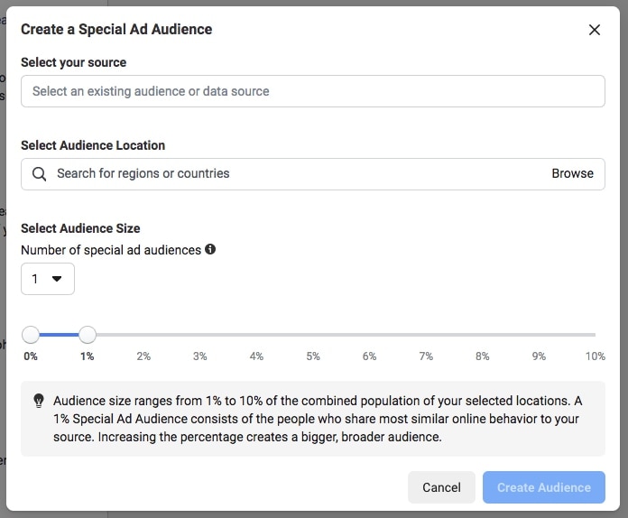The width and height of the screenshot is (628, 518).
Task: Click the 0% slider handle
Action: [31, 335]
